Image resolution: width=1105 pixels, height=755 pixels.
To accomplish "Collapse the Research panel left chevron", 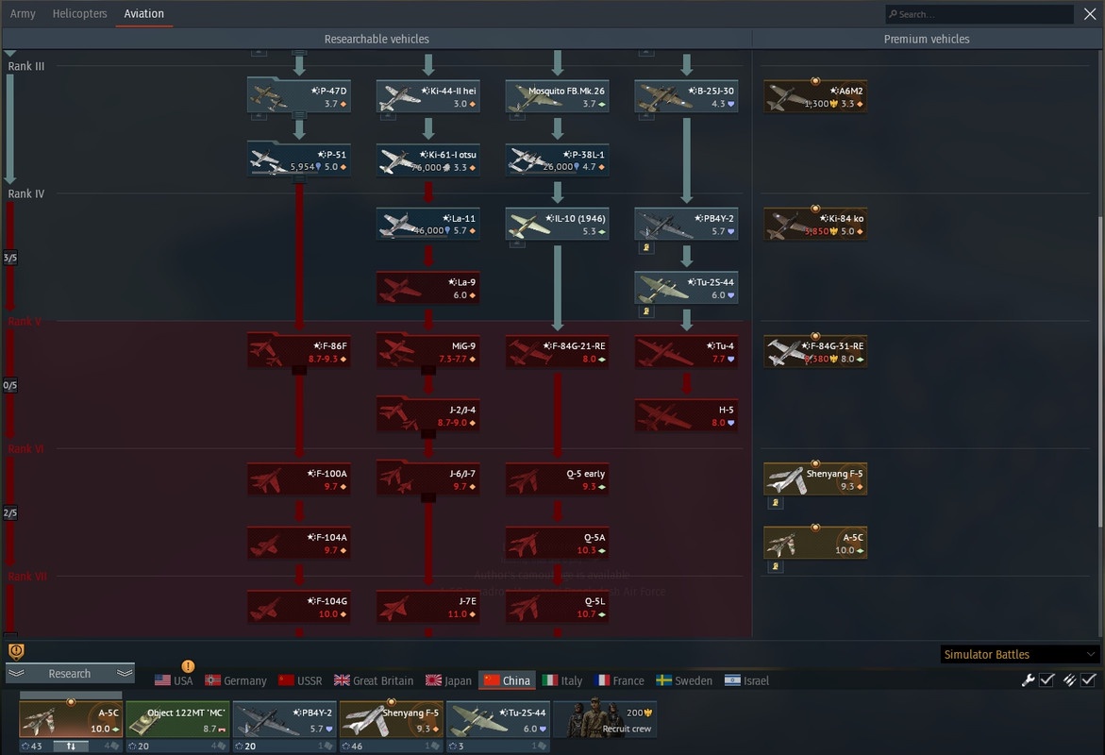I will 16,673.
